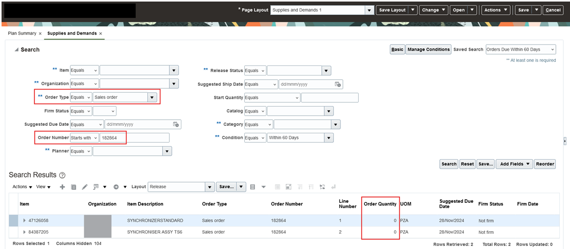Click the Start Quantity input field
The image size is (570, 249).
click(x=330, y=97)
